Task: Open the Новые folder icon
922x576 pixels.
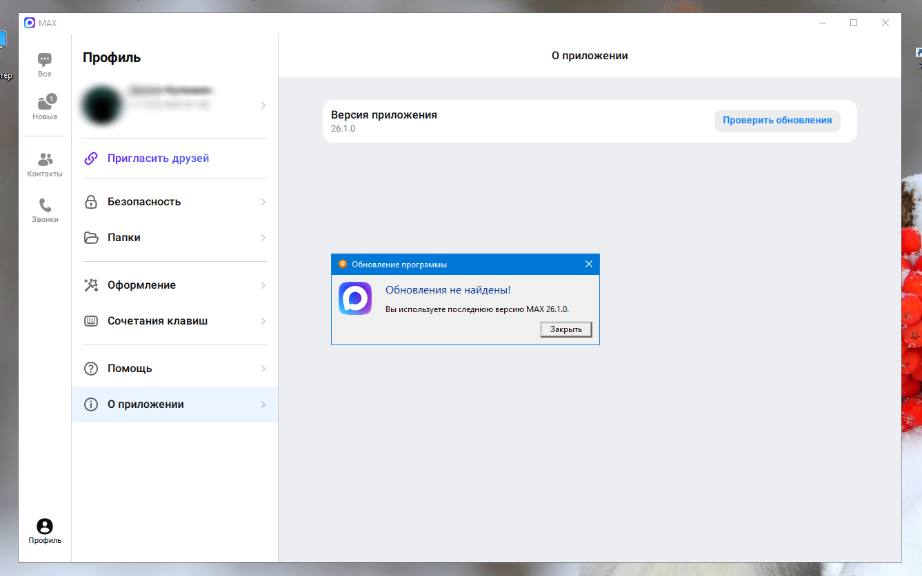Action: [x=45, y=103]
